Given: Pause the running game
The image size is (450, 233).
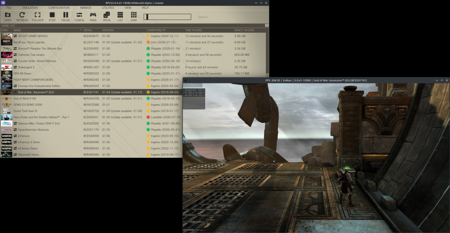Looking at the screenshot, I should pos(66,17).
